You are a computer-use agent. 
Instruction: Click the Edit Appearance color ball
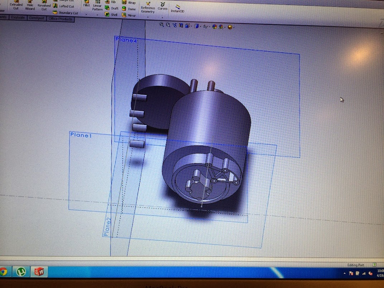tap(215, 27)
